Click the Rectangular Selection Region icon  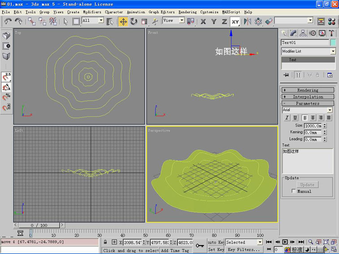point(76,22)
